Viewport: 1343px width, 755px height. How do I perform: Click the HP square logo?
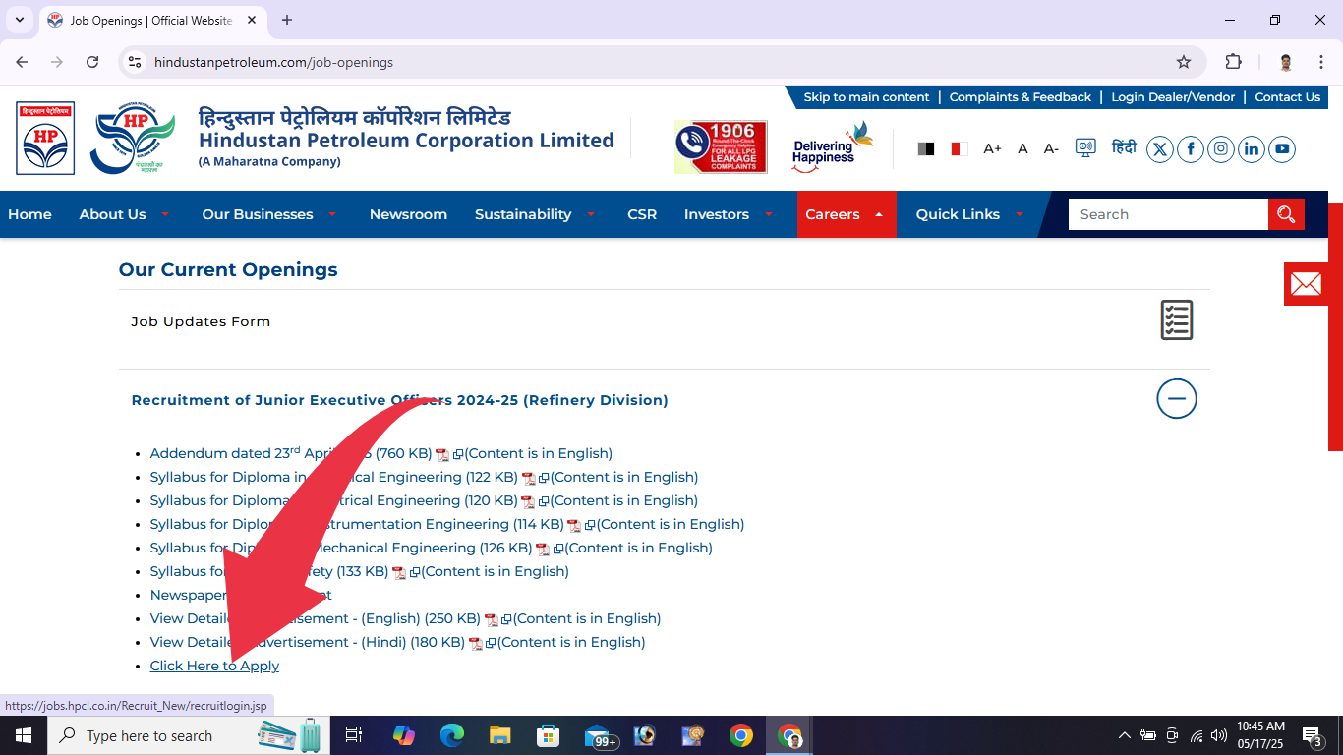(x=45, y=139)
